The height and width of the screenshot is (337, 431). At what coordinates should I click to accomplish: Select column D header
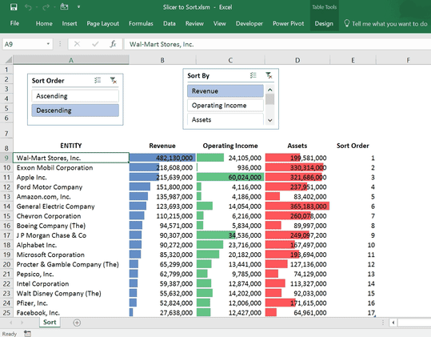[297, 60]
